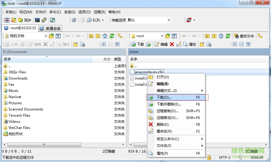Open the 传输选项 transfer settings dropdown

click(x=169, y=20)
